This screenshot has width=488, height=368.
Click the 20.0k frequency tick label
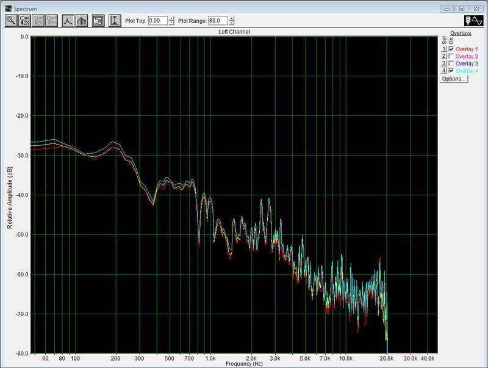pyautogui.click(x=387, y=358)
